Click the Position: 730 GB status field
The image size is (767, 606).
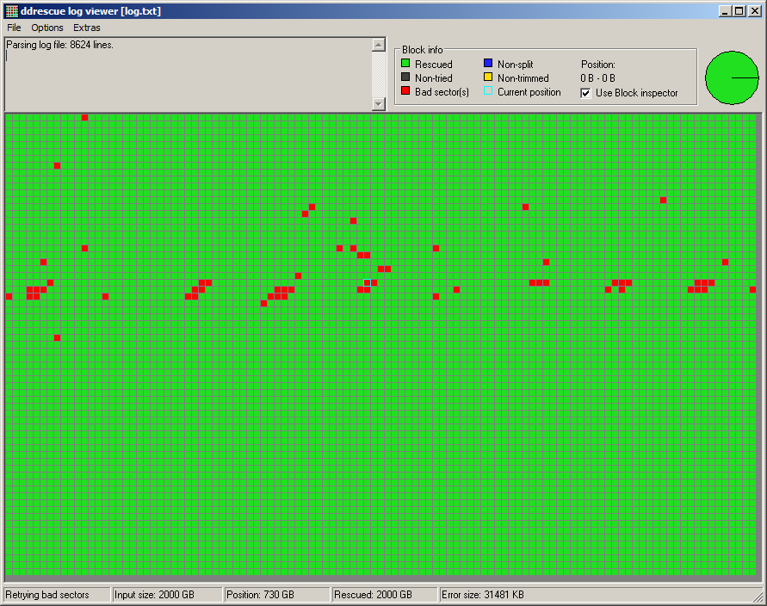(x=275, y=595)
